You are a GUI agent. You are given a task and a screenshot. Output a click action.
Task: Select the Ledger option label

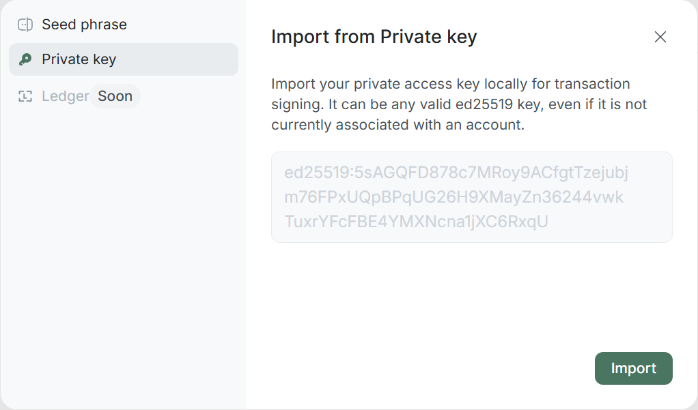(65, 96)
